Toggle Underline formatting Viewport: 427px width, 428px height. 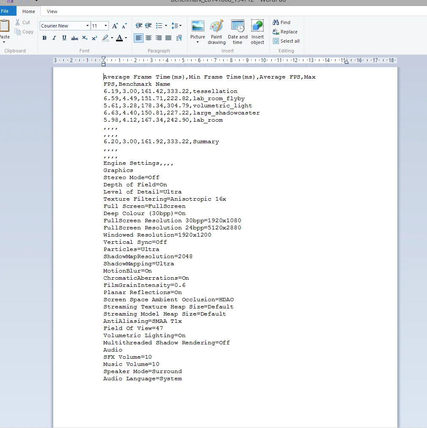point(64,38)
